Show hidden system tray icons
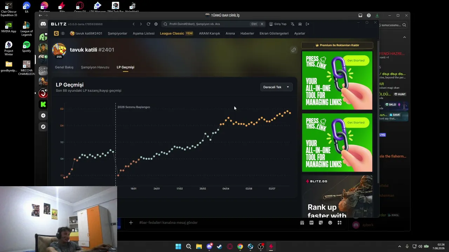 (400, 246)
